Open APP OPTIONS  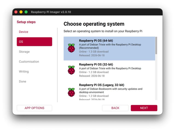point(34,108)
